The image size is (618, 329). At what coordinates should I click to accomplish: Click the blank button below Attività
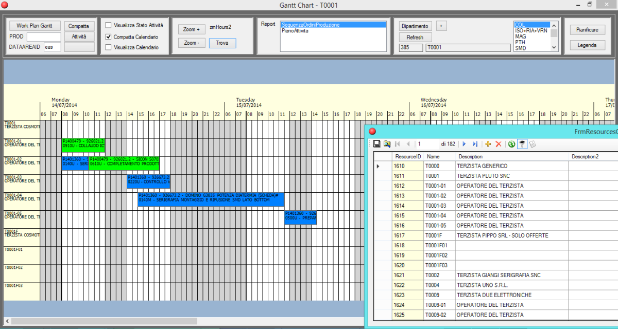(79, 47)
